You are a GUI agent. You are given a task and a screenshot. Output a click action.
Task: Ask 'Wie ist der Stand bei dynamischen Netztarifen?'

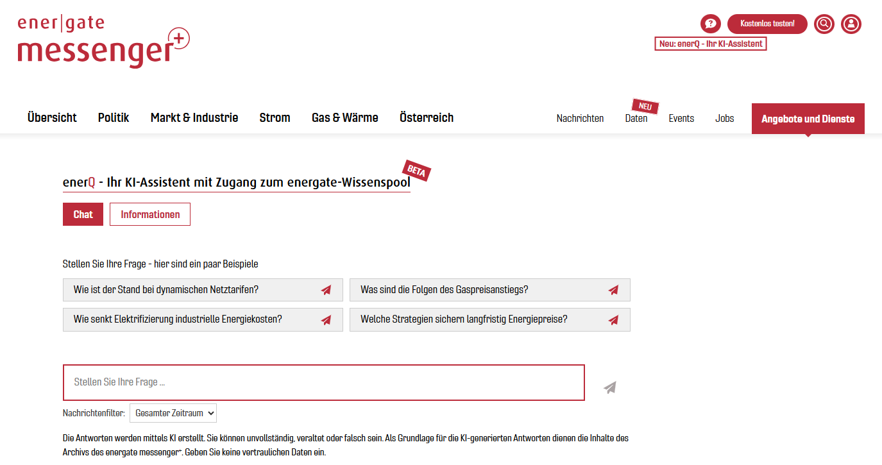[203, 290]
